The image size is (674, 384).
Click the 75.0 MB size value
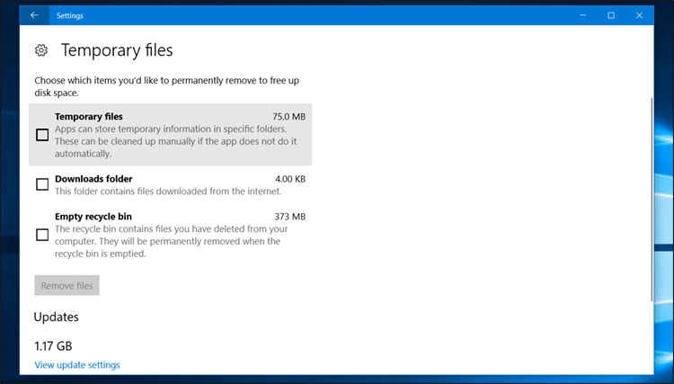click(288, 117)
